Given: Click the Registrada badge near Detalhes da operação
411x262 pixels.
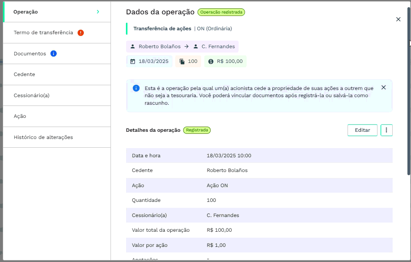Looking at the screenshot, I should [x=197, y=130].
